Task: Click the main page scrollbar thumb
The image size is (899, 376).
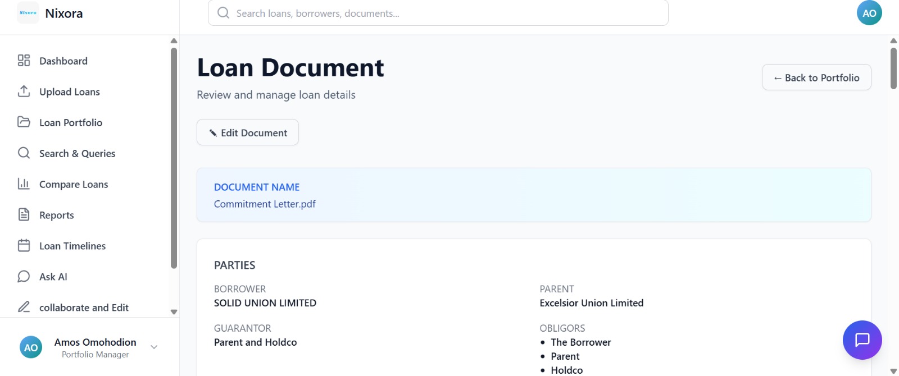Action: (893, 68)
